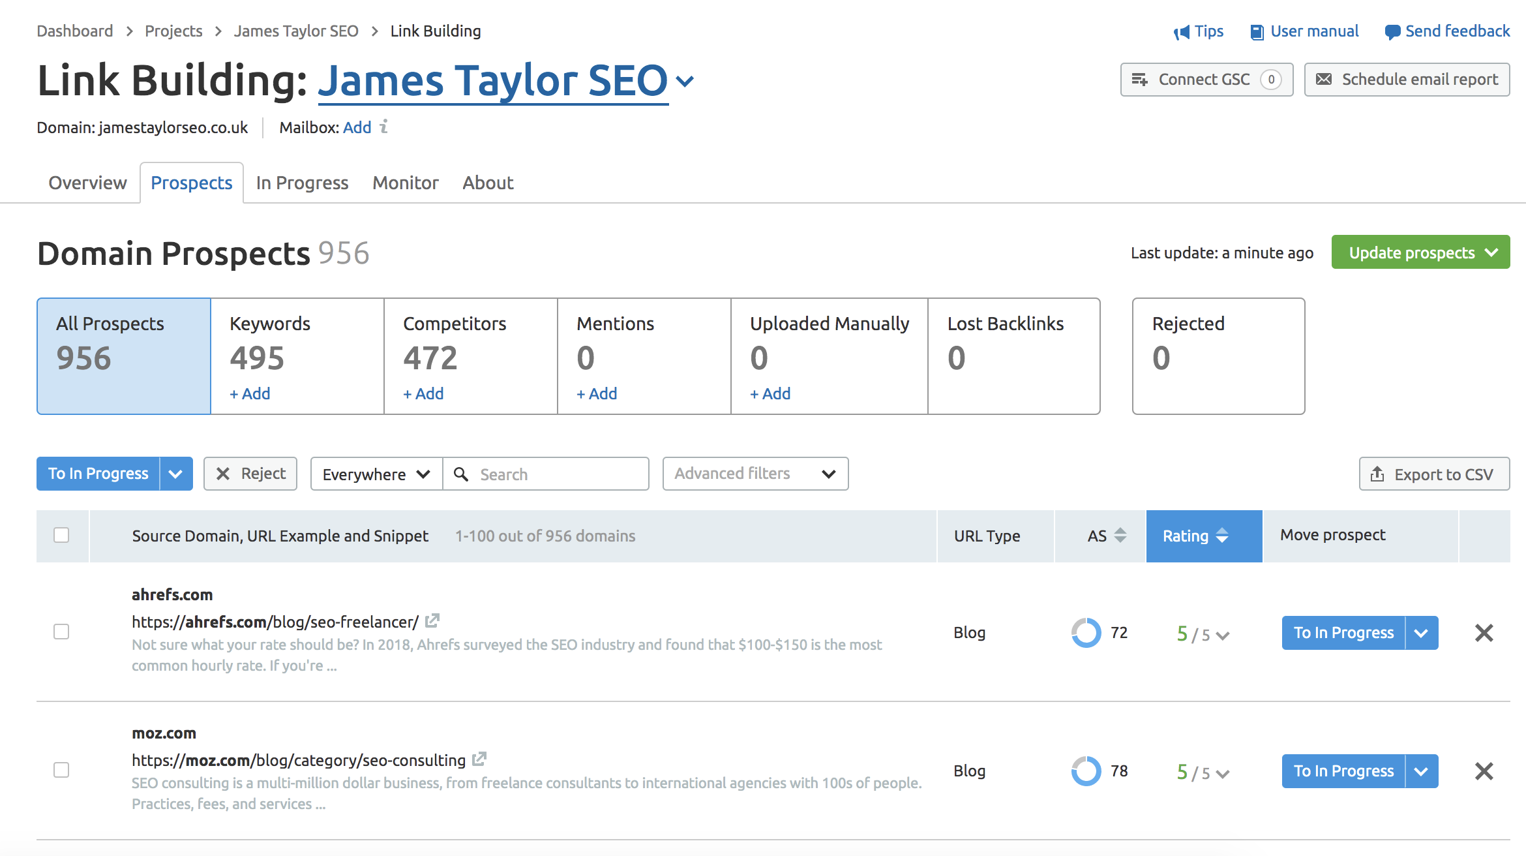The height and width of the screenshot is (856, 1526).
Task: Open bulk To In Progress dropdown arrow
Action: pos(176,474)
